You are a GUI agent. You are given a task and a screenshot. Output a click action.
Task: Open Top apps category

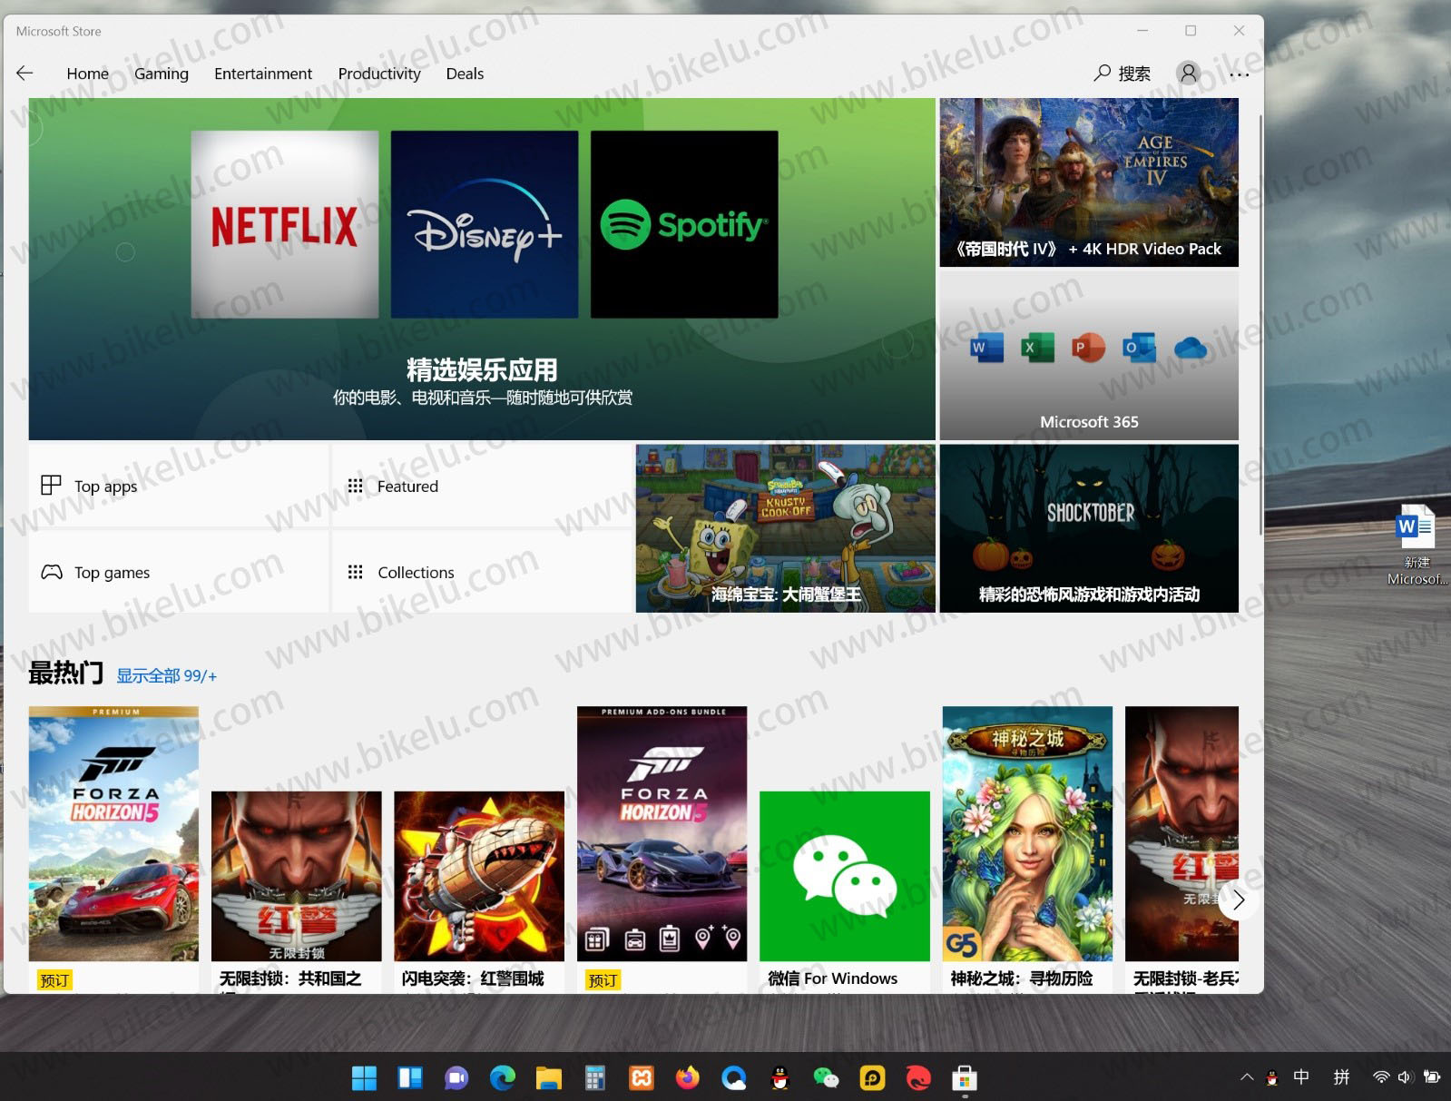click(179, 486)
